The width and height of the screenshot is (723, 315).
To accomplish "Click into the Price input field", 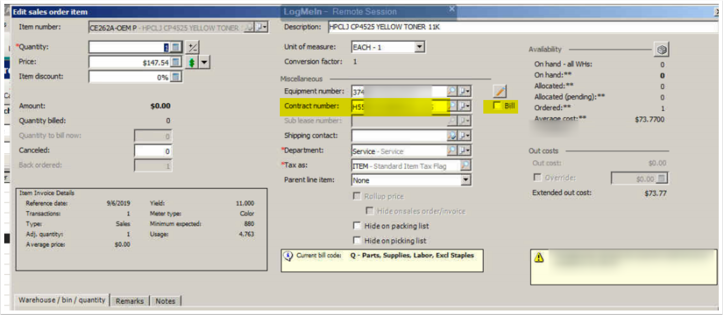I will click(130, 62).
